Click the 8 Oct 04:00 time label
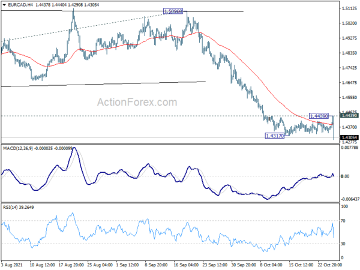The image size is (360, 270). click(x=271, y=265)
